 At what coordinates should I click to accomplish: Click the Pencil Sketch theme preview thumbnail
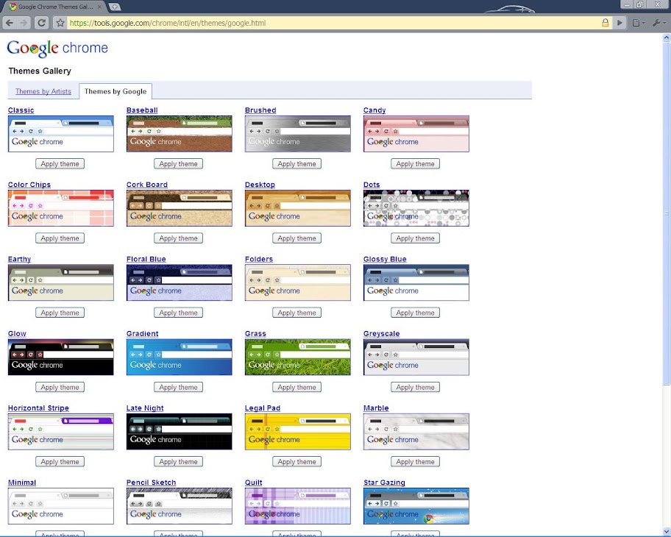[180, 506]
